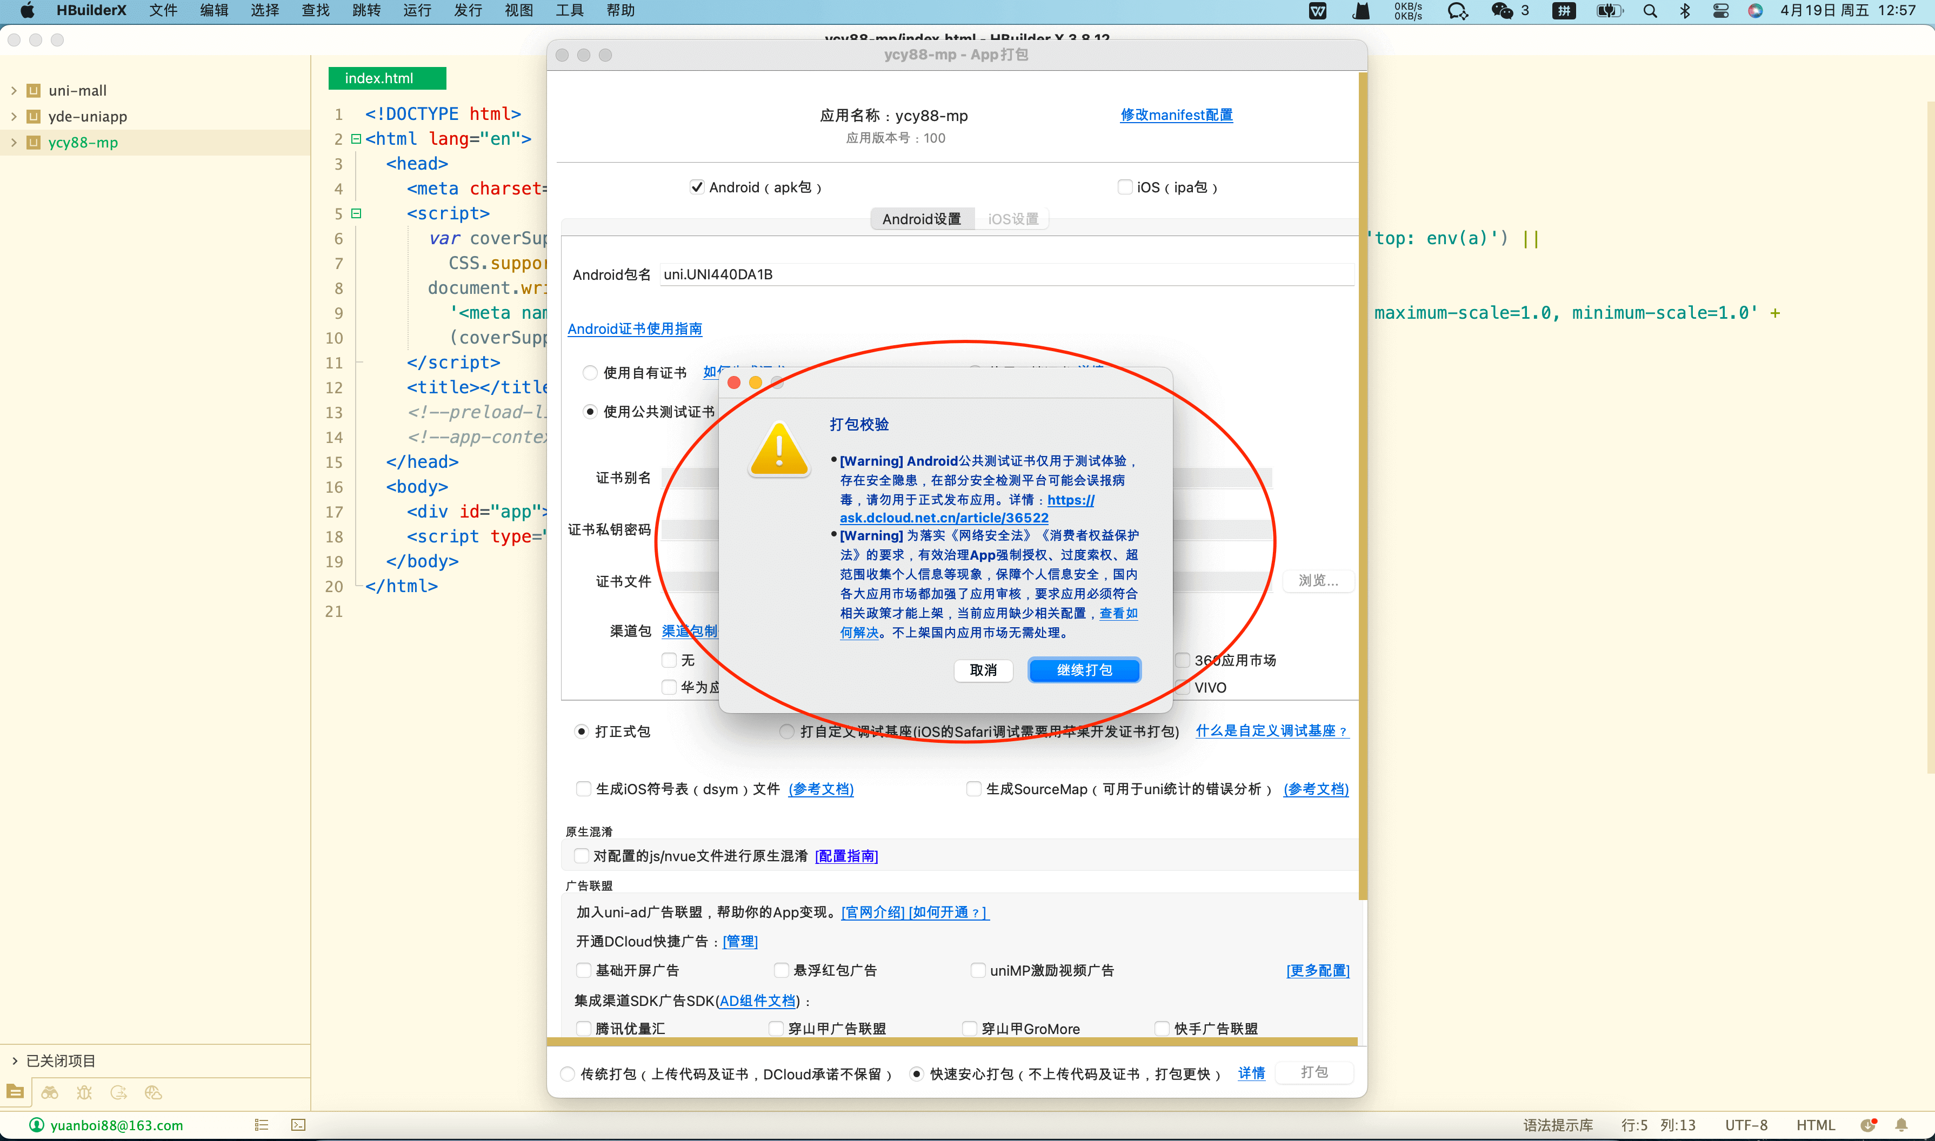Switch to the iOS设置 tab
1935x1141 pixels.
click(x=1013, y=219)
